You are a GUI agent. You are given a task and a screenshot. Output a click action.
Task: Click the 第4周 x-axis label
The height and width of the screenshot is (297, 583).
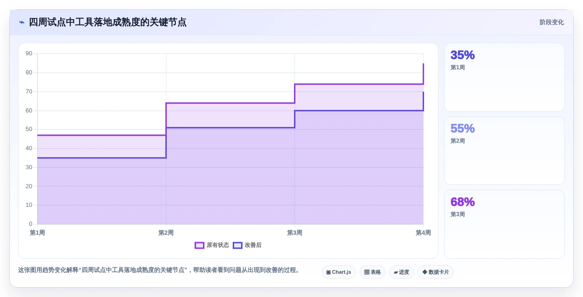[423, 233]
